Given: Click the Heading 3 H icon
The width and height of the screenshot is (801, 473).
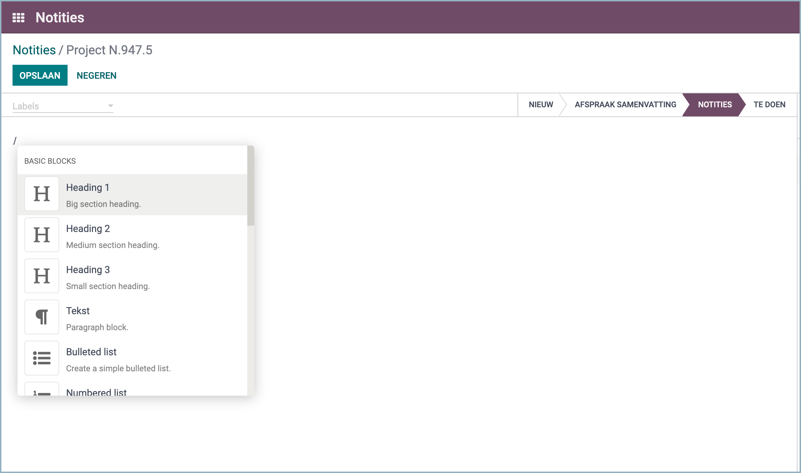Looking at the screenshot, I should (x=42, y=276).
